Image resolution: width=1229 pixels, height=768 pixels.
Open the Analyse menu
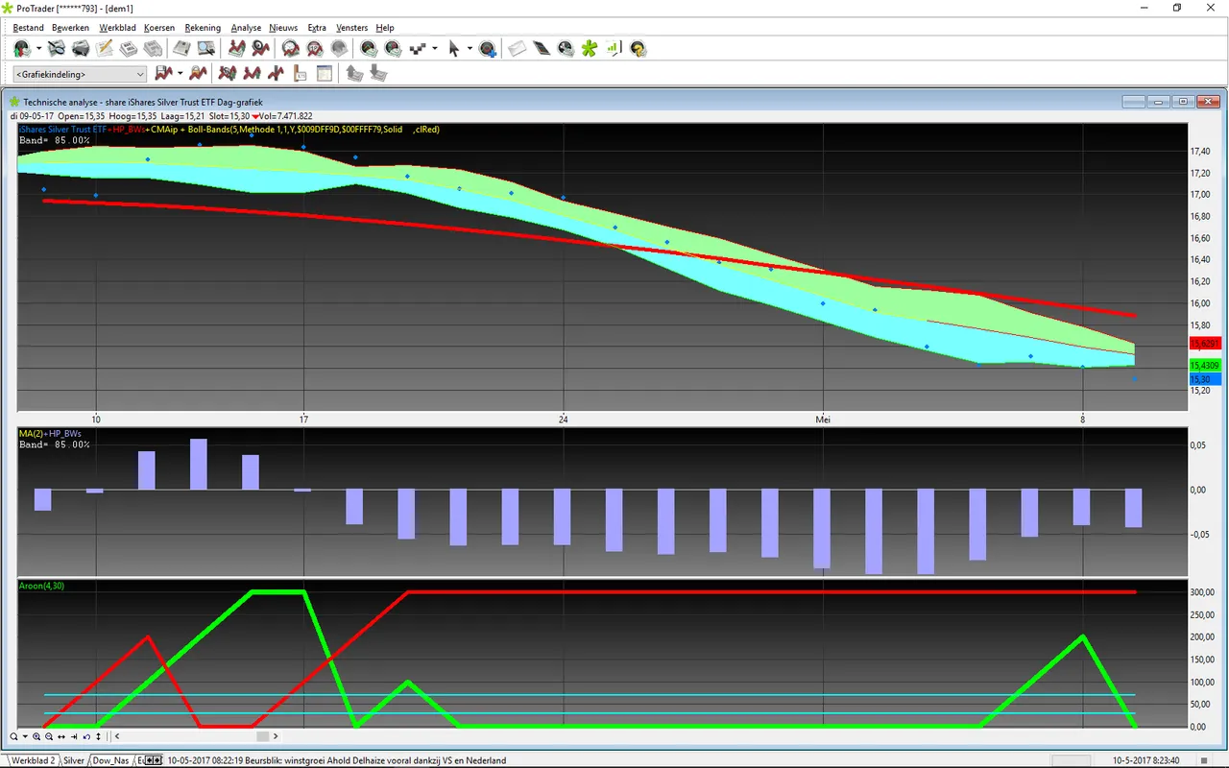(246, 28)
